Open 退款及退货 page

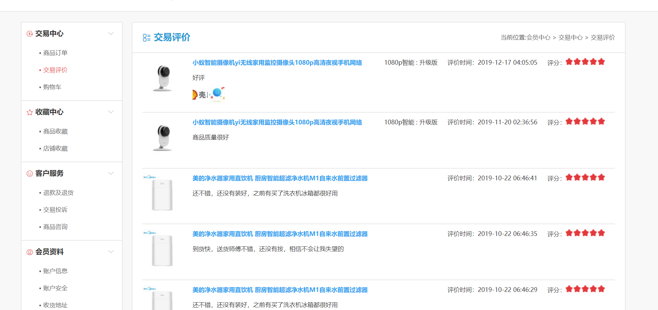click(58, 193)
